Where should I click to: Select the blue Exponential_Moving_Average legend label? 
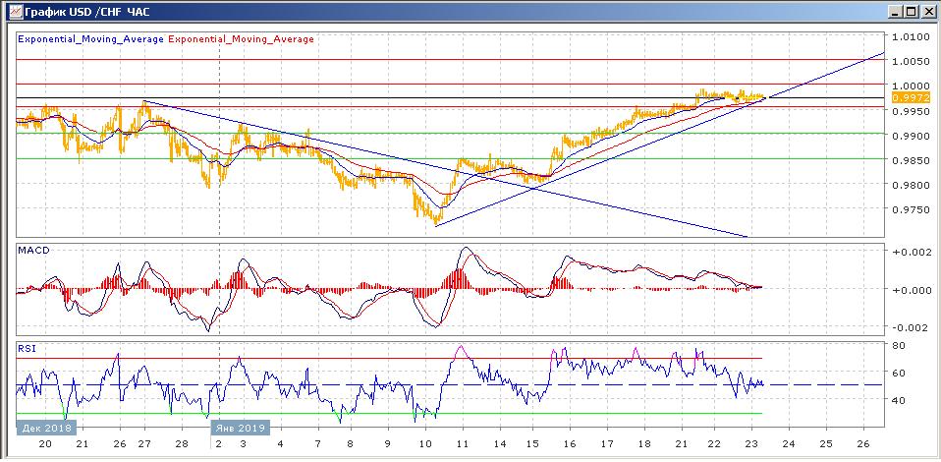[x=91, y=39]
